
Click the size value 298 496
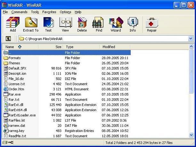pos(55,94)
